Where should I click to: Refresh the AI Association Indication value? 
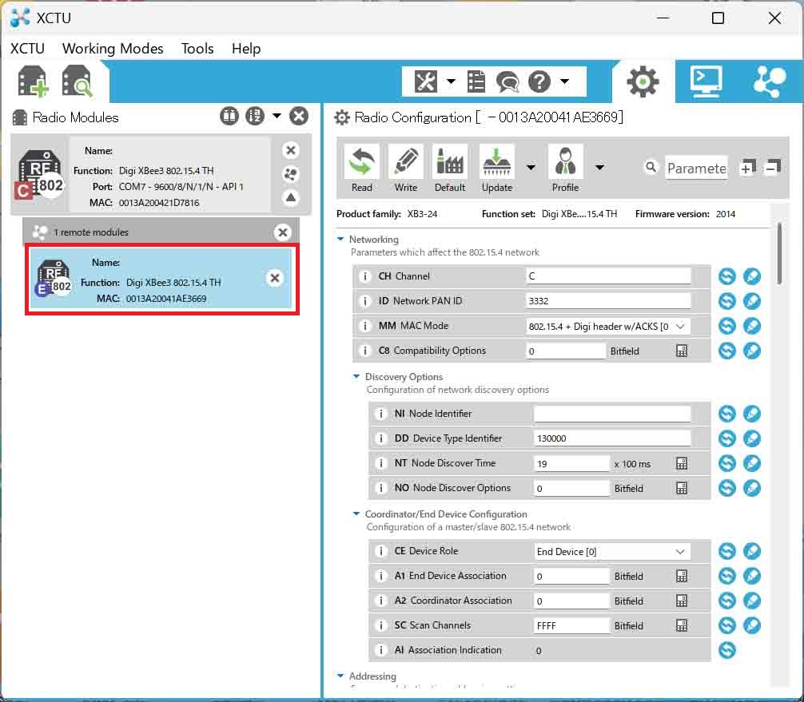[726, 650]
